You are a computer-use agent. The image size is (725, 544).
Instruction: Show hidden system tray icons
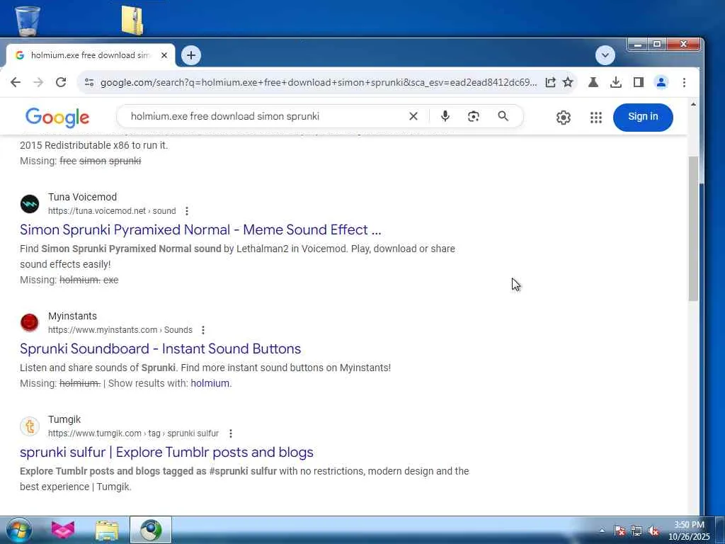[x=602, y=531]
